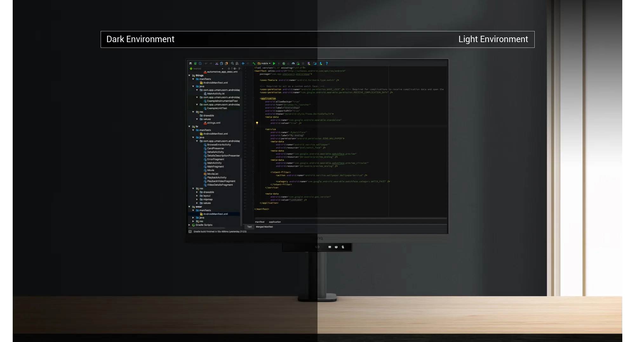Click the Hide project panel icon

(x=240, y=68)
